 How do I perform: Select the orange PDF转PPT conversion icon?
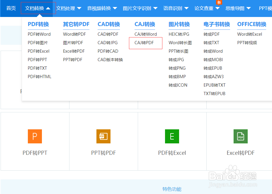click(35, 136)
